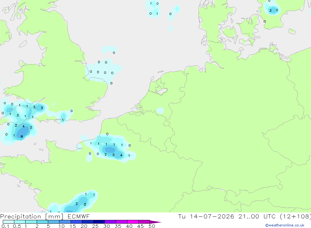Click the 5–10 mm medium blue legend swatch
This screenshot has height=228, width=311.
click(53, 222)
